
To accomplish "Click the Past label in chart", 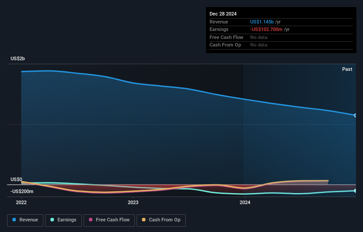I will [347, 69].
